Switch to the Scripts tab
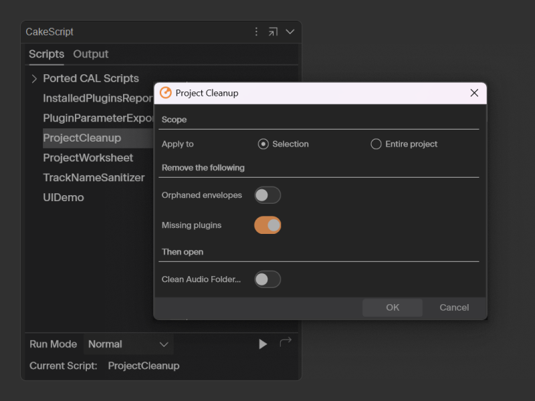Image resolution: width=535 pixels, height=401 pixels. [x=46, y=54]
